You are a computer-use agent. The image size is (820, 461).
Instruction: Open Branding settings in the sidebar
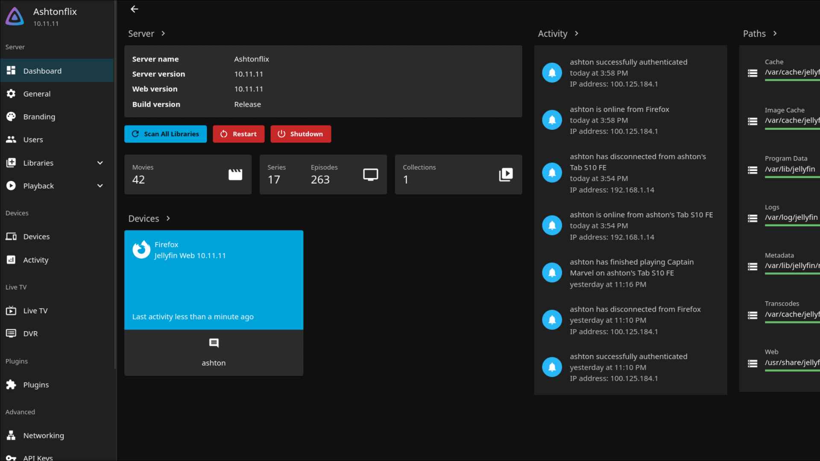pos(57,117)
